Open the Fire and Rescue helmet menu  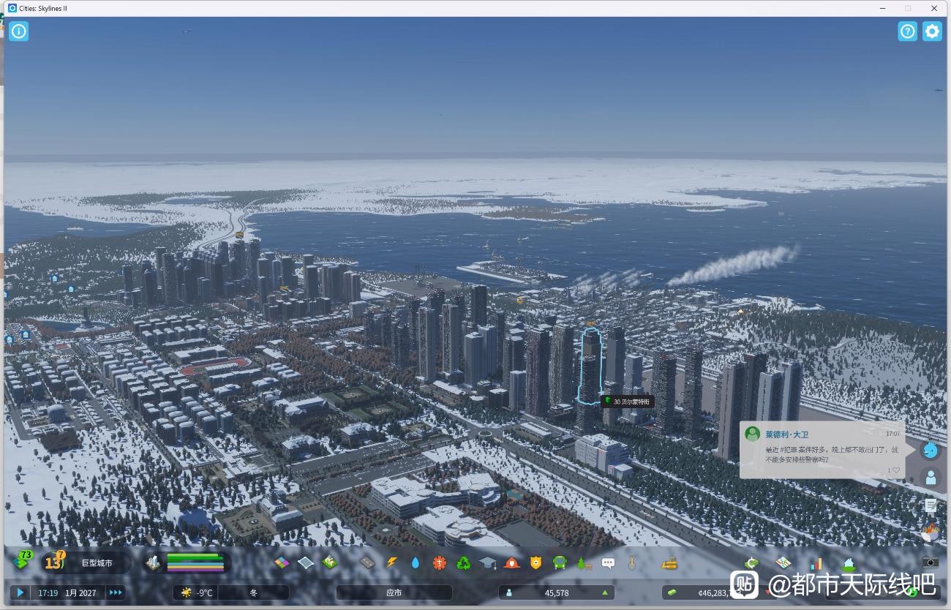[511, 562]
